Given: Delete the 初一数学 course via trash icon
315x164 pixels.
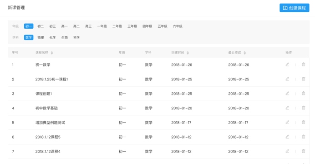Looking at the screenshot, I should (303, 65).
